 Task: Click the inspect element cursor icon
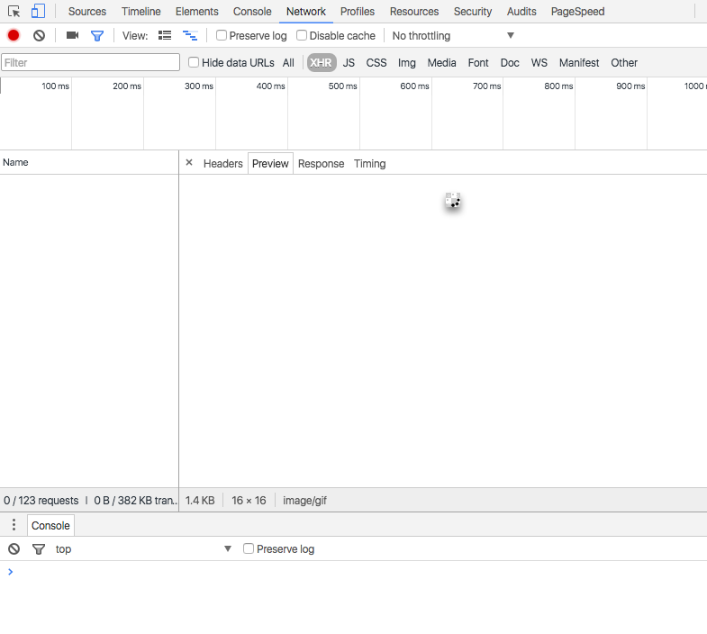point(14,12)
